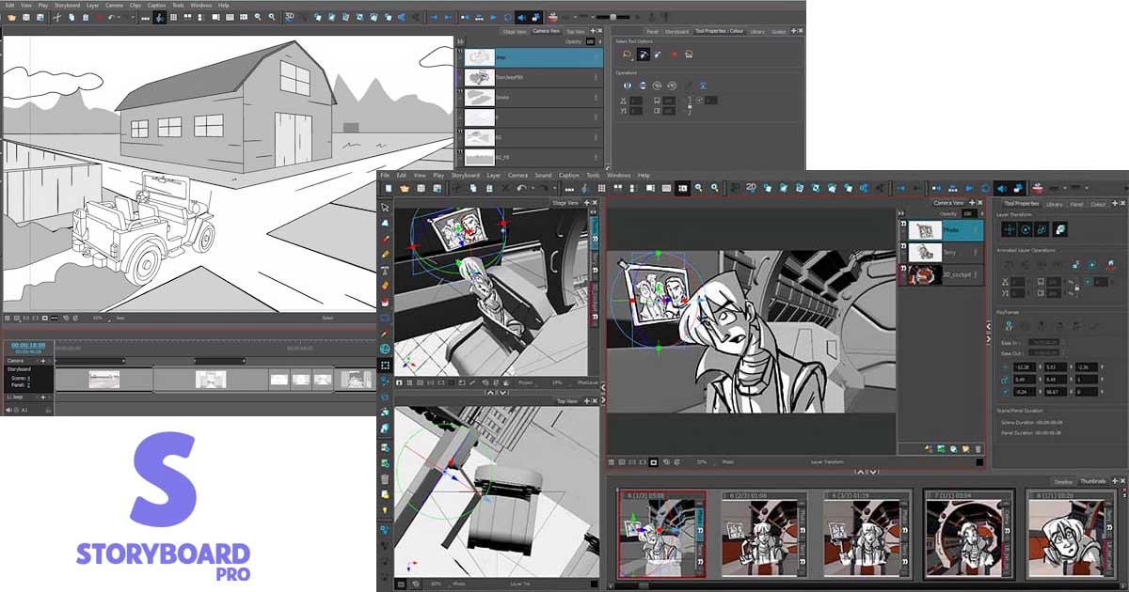
Task: Select the Paint bucket tool in left toolbar
Action: 385,301
